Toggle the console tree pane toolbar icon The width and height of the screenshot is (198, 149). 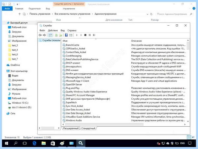[50, 35]
